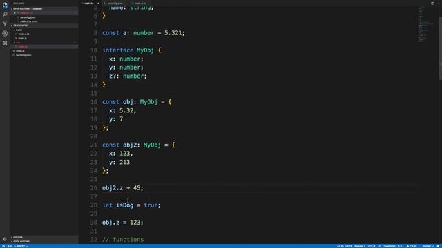Click the Ln, Col cursor position indicator
The width and height of the screenshot is (442, 248).
(344, 246)
